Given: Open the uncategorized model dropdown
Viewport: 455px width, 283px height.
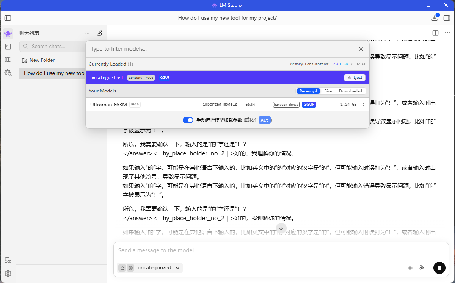Looking at the screenshot, I should point(158,268).
